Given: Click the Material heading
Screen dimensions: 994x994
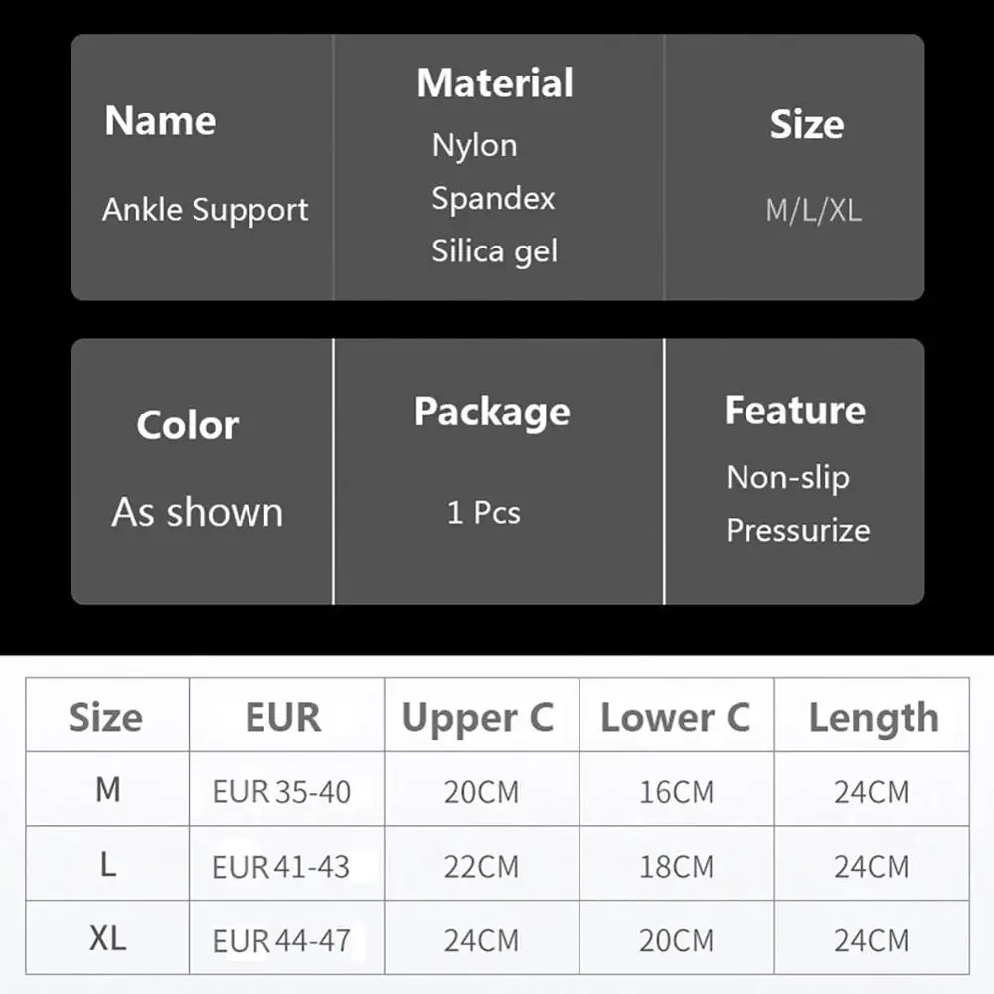Looking at the screenshot, I should click(x=495, y=83).
